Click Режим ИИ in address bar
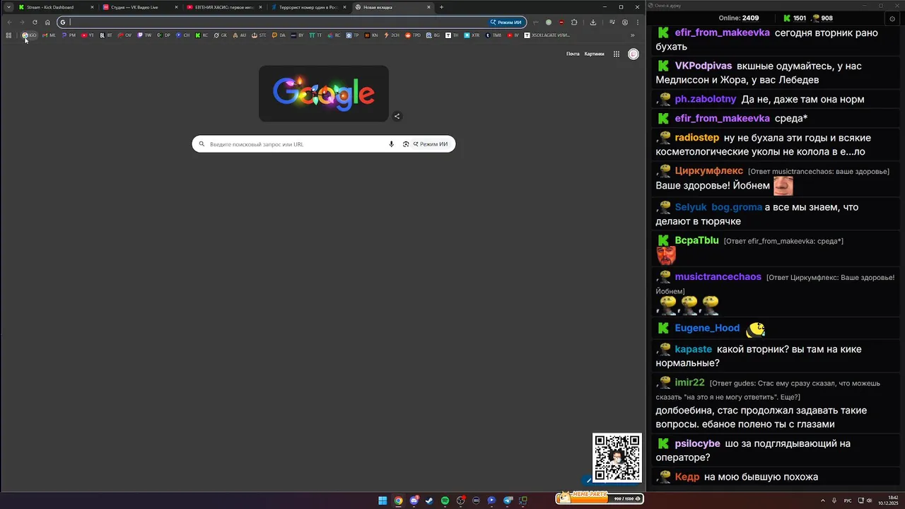 (x=506, y=22)
